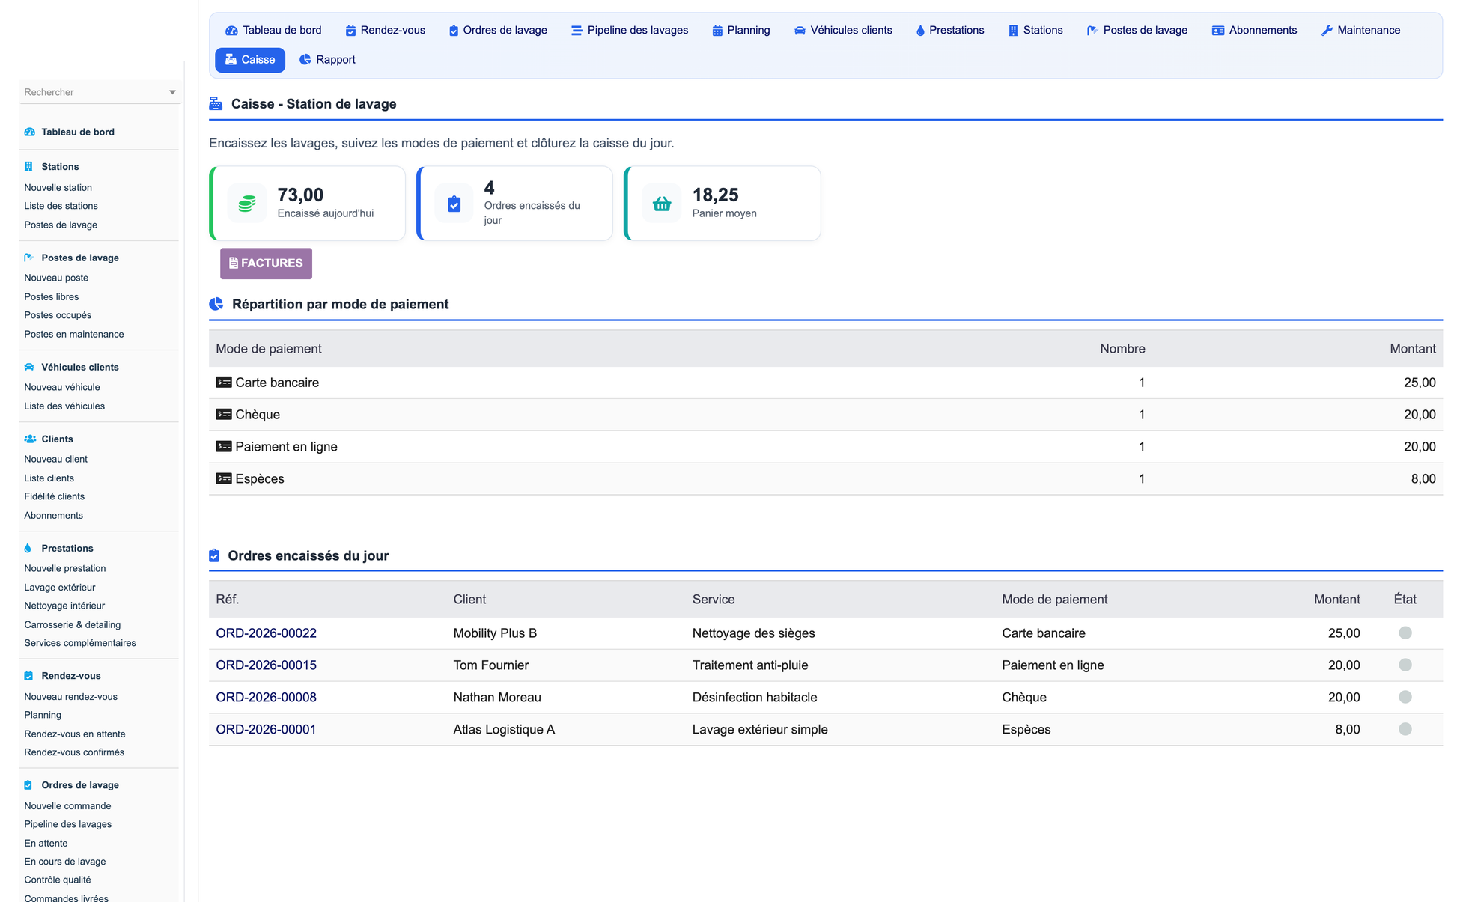Click the car icon next to Véhicules clients in sidebar

[29, 367]
